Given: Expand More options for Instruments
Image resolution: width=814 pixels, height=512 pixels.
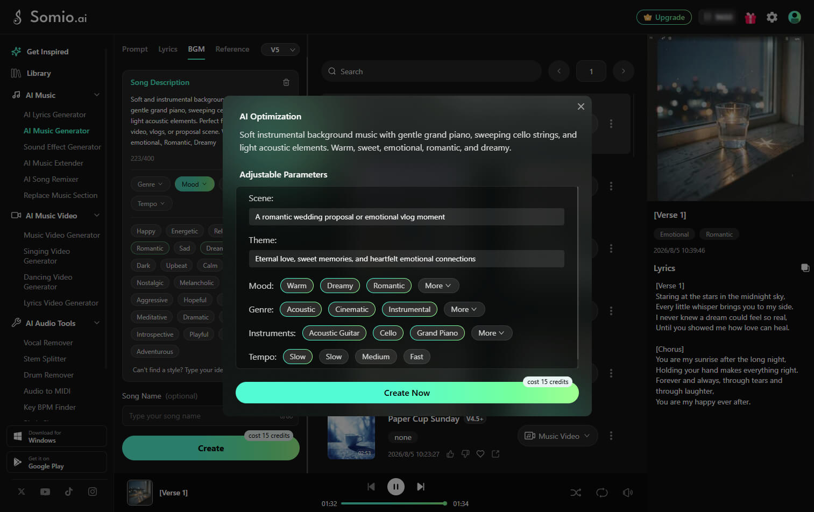Looking at the screenshot, I should (491, 333).
